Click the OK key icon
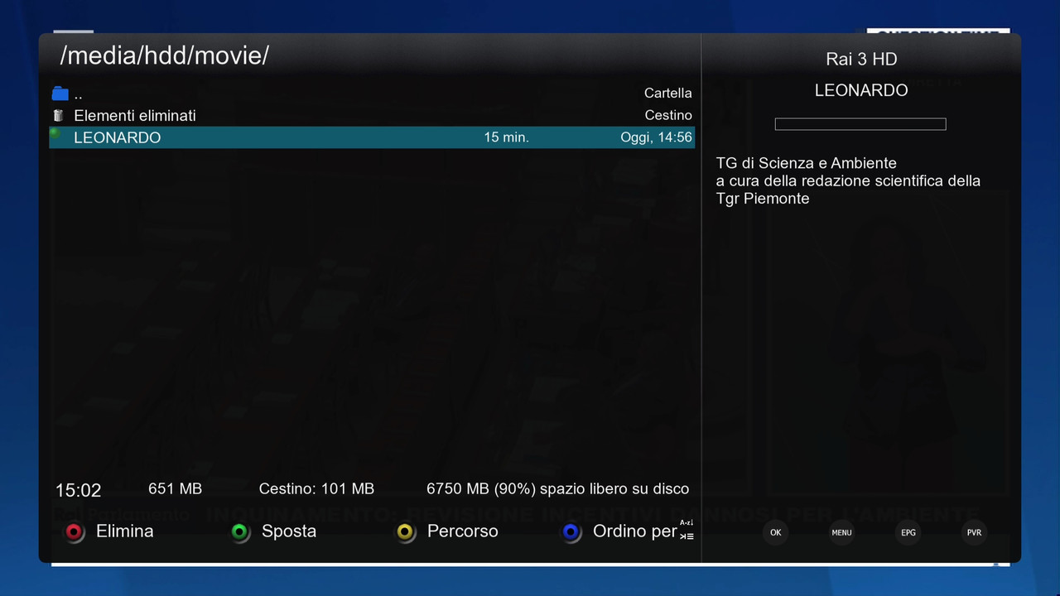The width and height of the screenshot is (1060, 596). point(775,532)
